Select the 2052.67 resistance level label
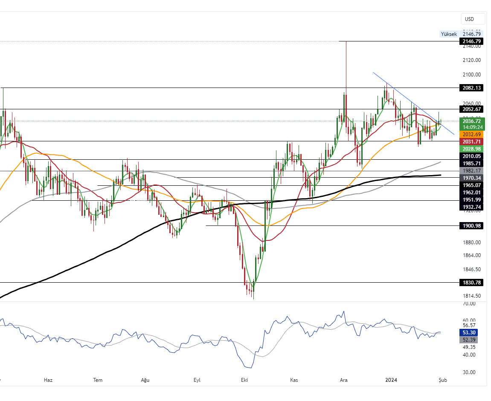The width and height of the screenshot is (491, 401). point(471,109)
